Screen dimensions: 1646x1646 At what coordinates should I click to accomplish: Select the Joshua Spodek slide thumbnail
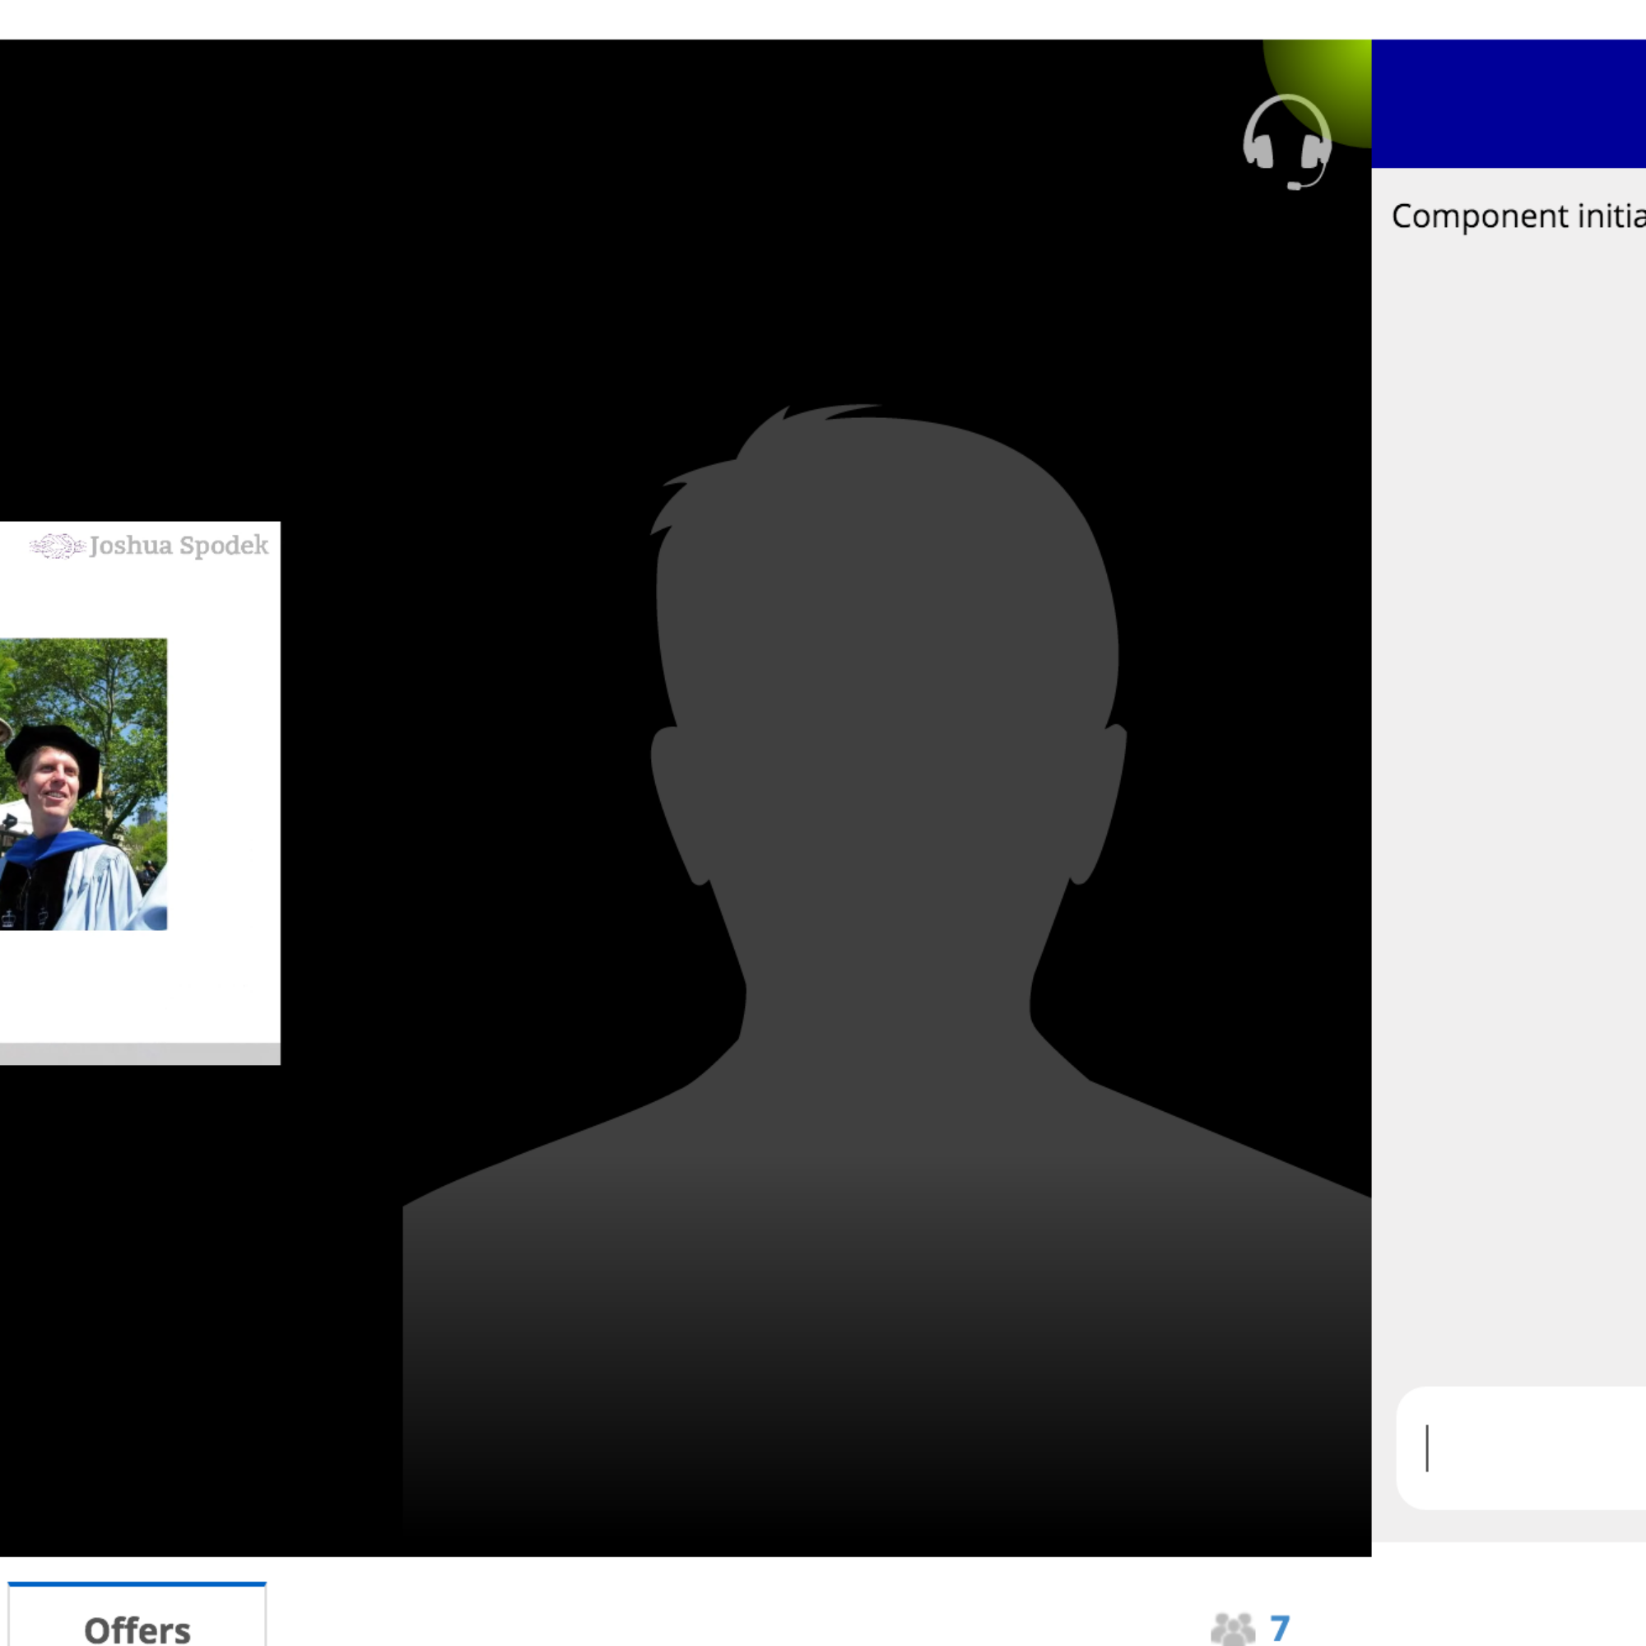(x=140, y=793)
